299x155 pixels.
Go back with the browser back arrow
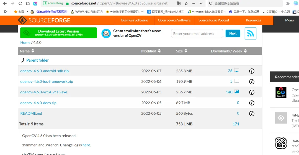coord(5,3)
